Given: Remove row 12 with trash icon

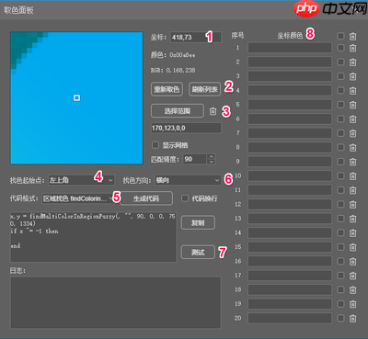Looking at the screenshot, I should pos(352,205).
